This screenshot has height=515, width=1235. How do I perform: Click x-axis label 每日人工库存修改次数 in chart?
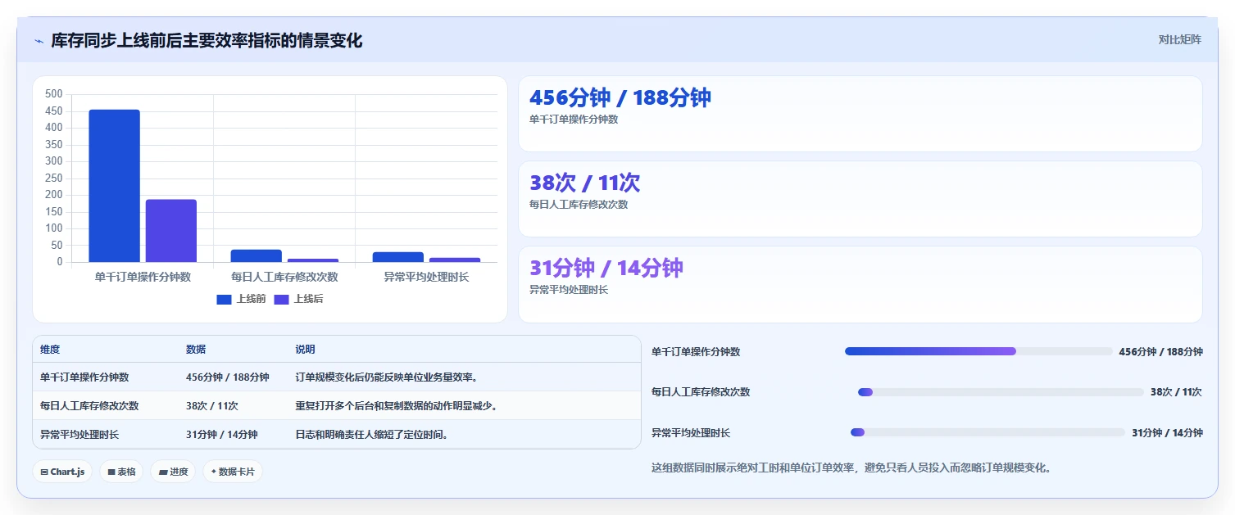(x=284, y=277)
